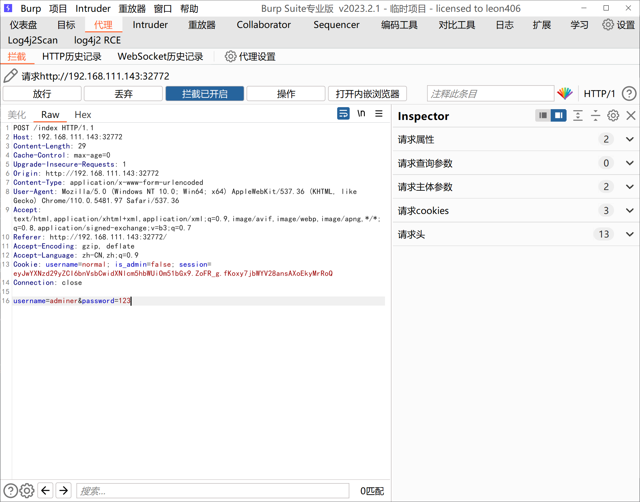
Task: Close the Inspector panel
Action: [631, 116]
